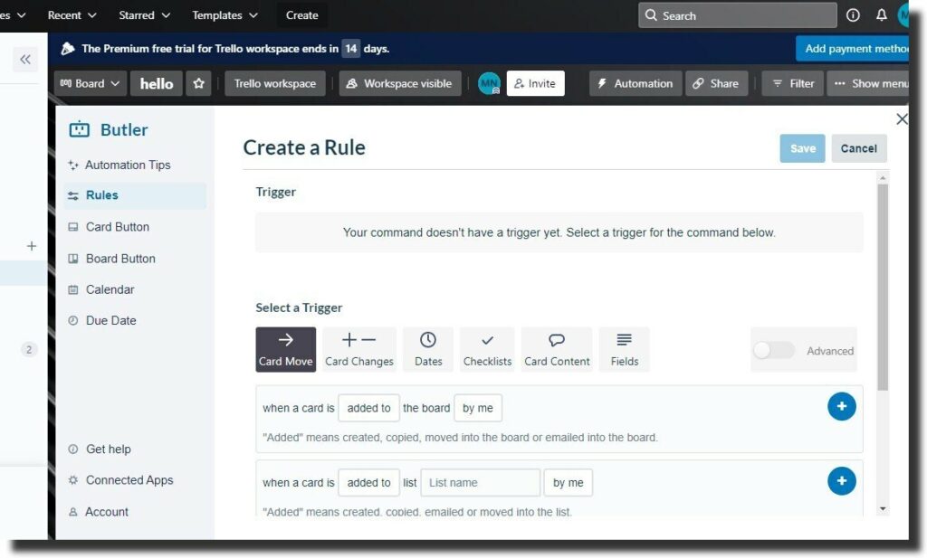Add the 'card added to the board' trigger
The image size is (927, 558).
(x=841, y=406)
